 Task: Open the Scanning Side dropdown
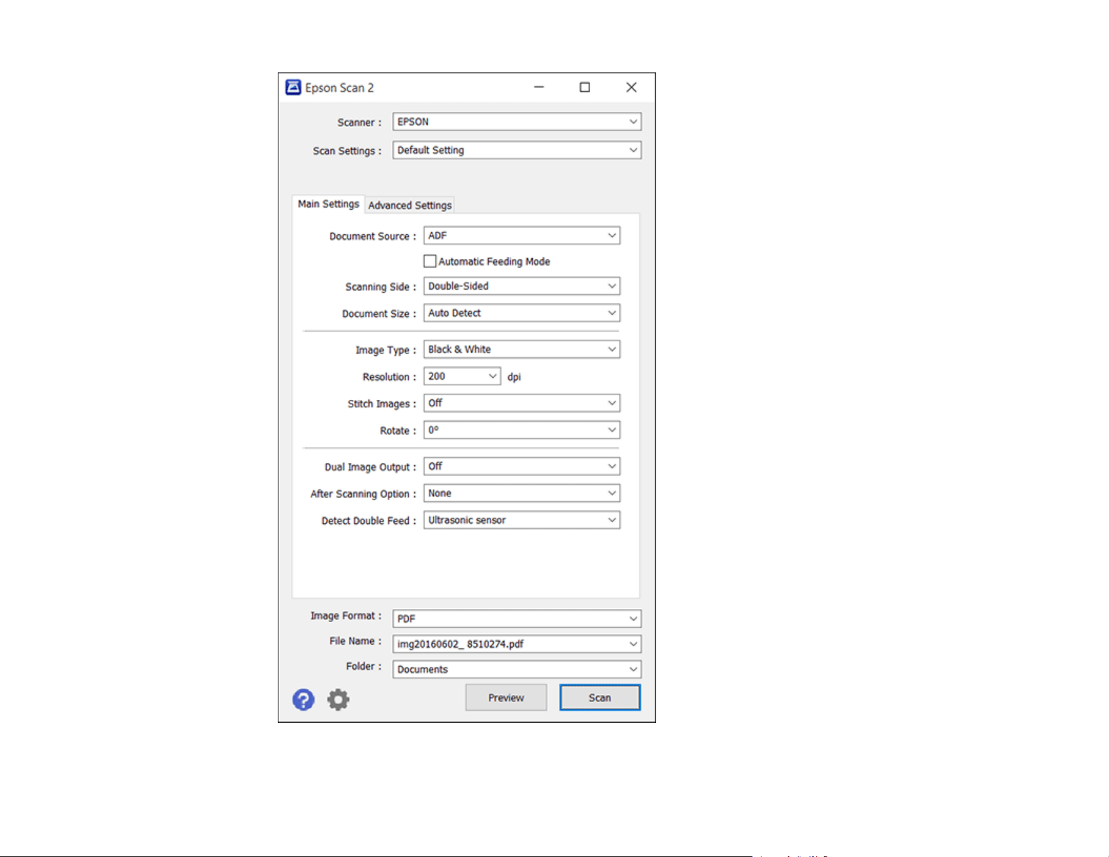click(522, 286)
